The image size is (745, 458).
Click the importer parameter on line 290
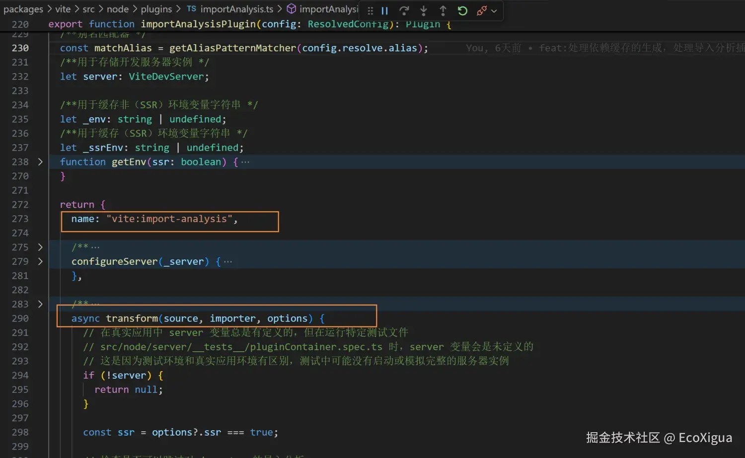pos(233,318)
